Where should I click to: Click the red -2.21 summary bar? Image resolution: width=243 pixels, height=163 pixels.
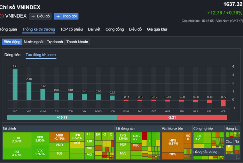(x=172, y=118)
